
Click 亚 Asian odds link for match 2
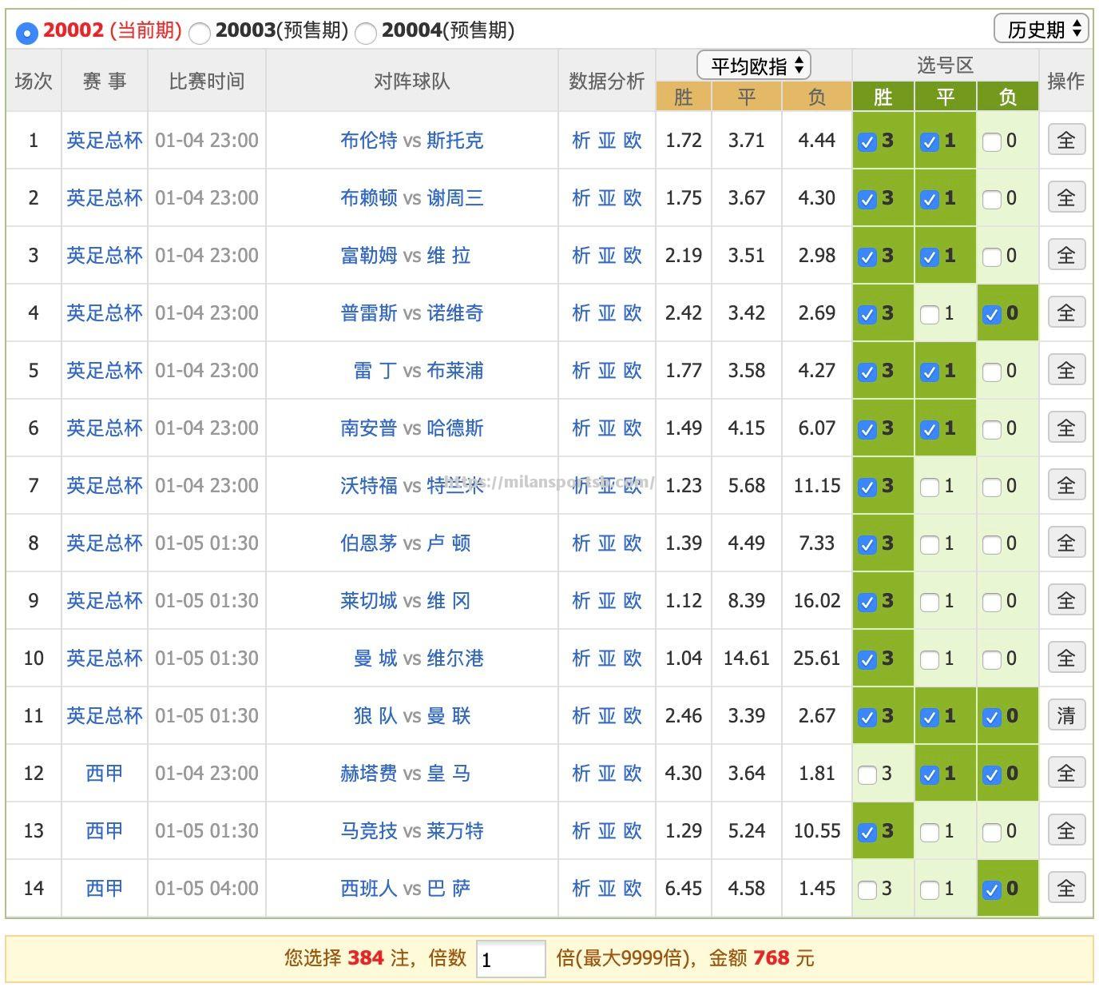607,197
